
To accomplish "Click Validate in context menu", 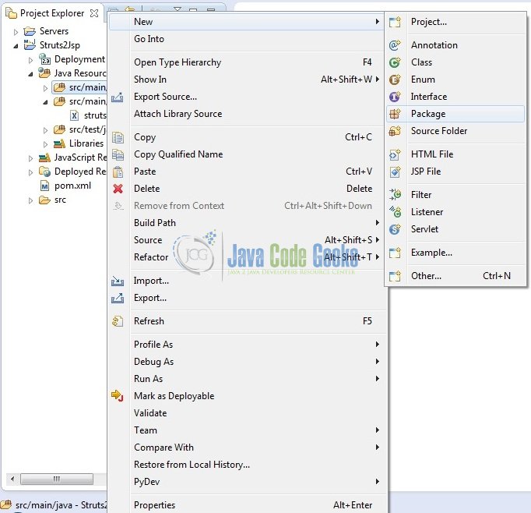I will point(247,413).
